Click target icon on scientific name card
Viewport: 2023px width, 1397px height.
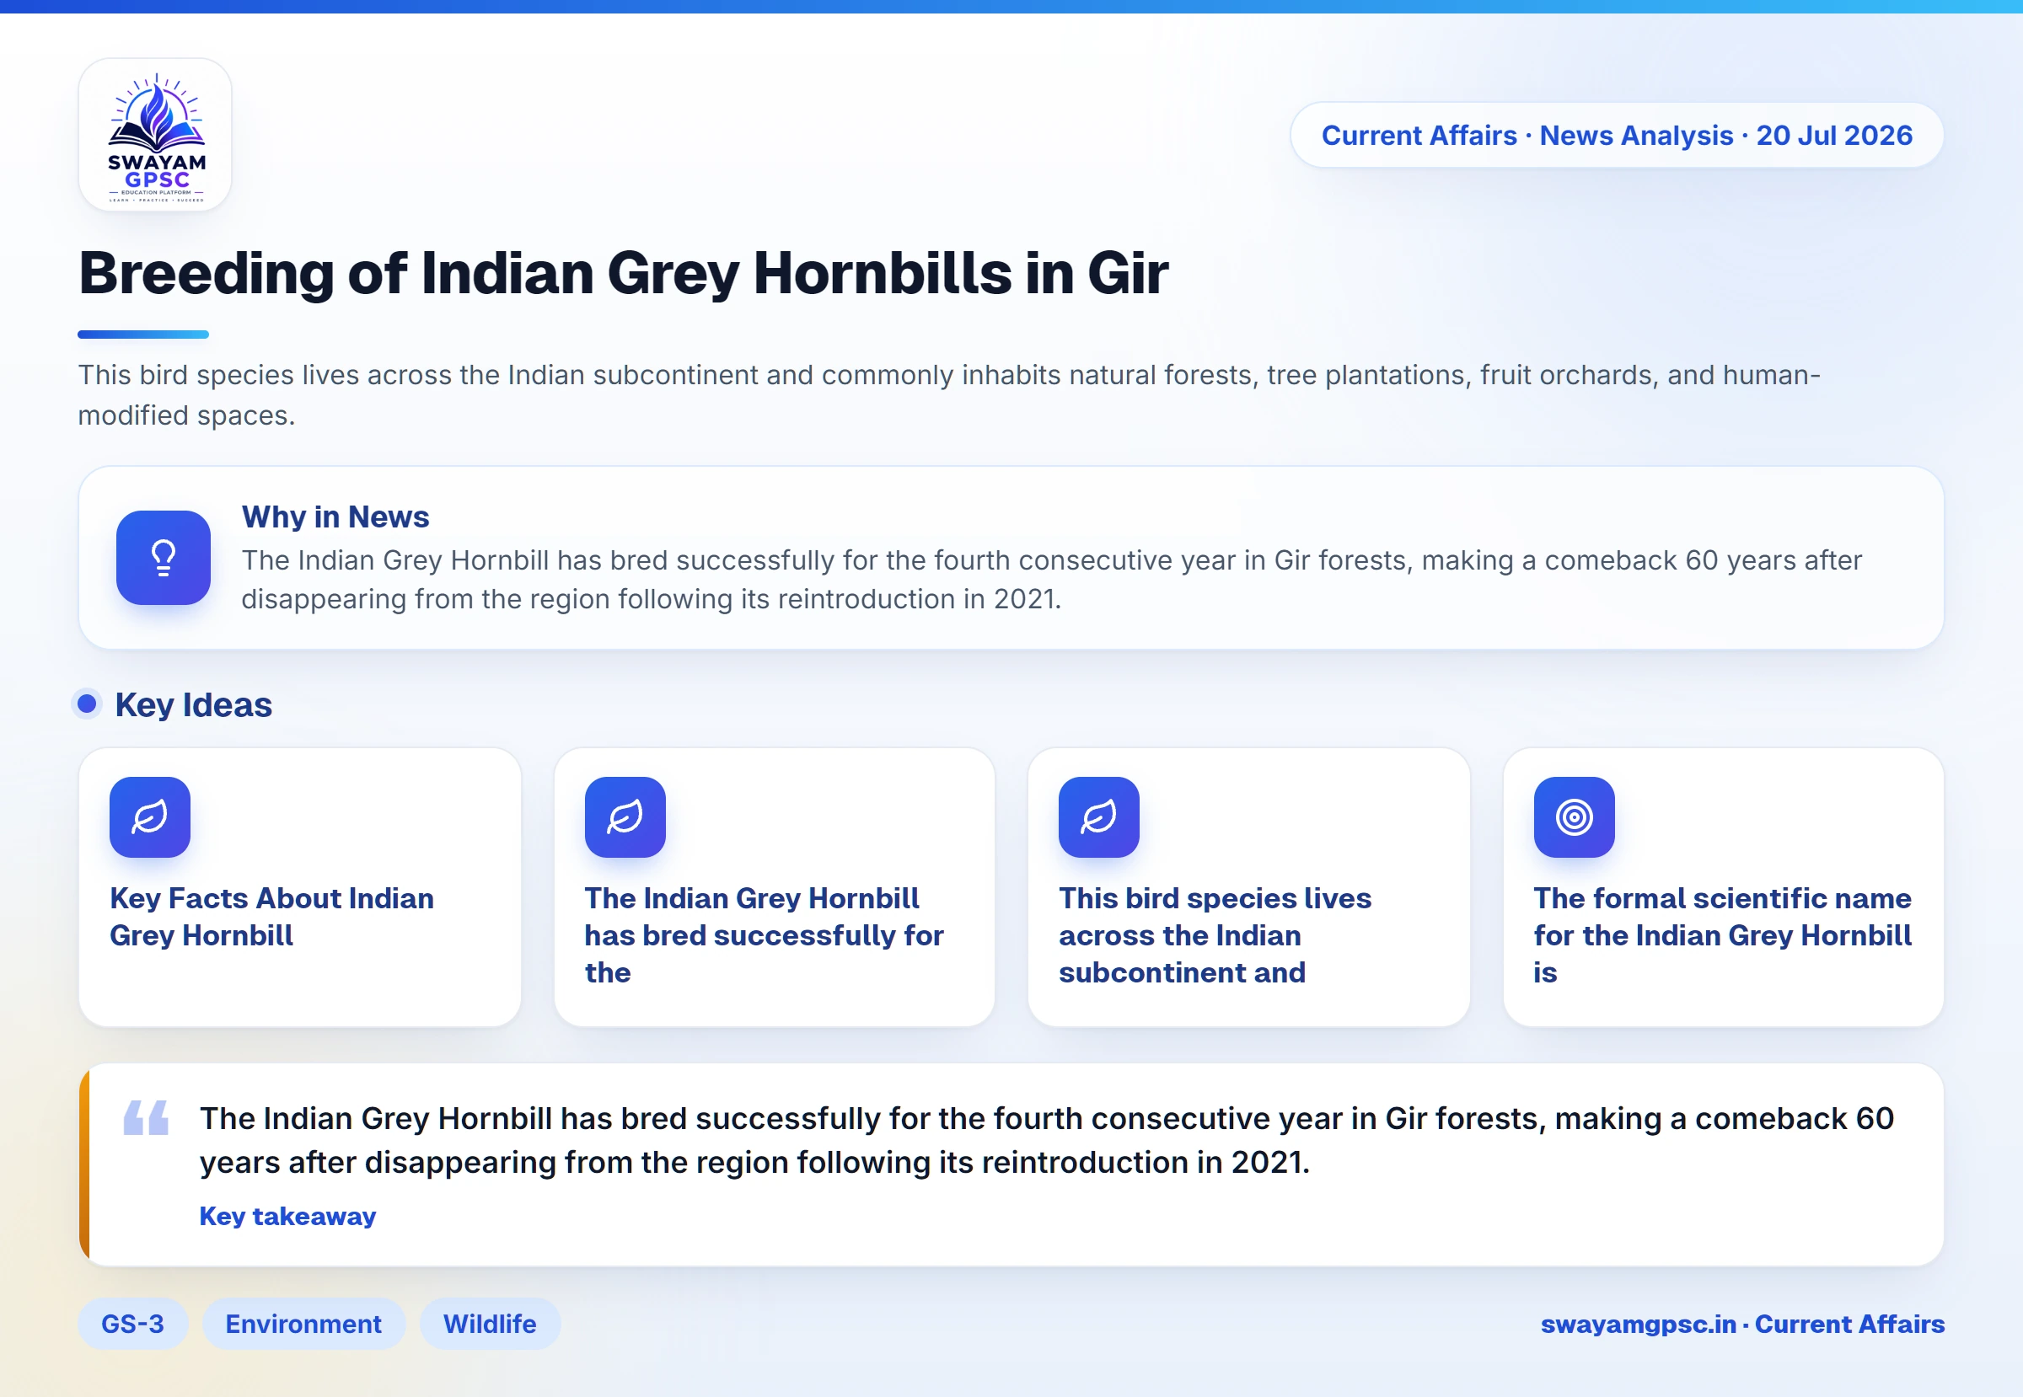tap(1574, 816)
